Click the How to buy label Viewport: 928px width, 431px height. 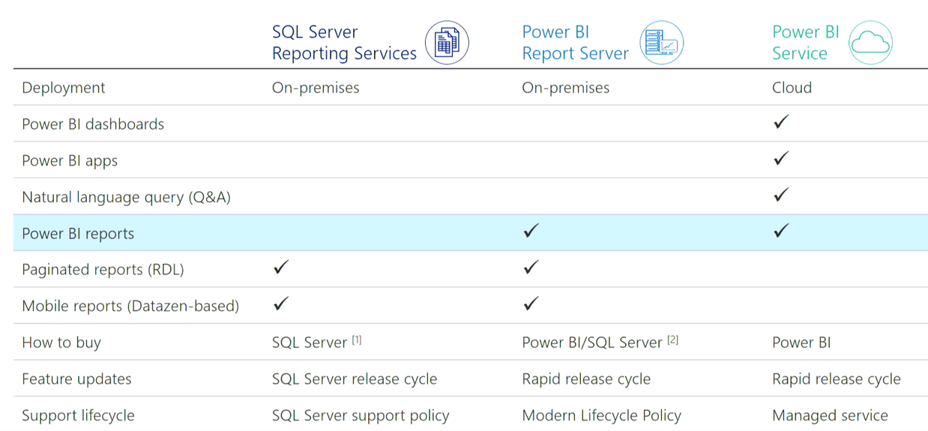[61, 343]
